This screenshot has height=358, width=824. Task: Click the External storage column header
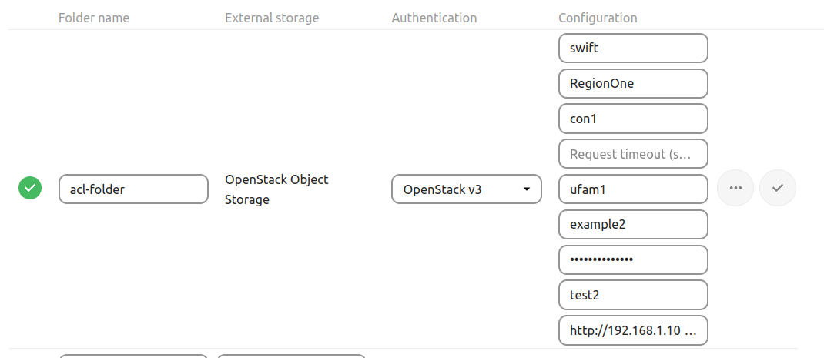pyautogui.click(x=272, y=18)
